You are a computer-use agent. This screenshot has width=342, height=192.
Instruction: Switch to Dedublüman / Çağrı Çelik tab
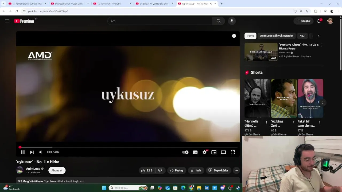(70, 4)
